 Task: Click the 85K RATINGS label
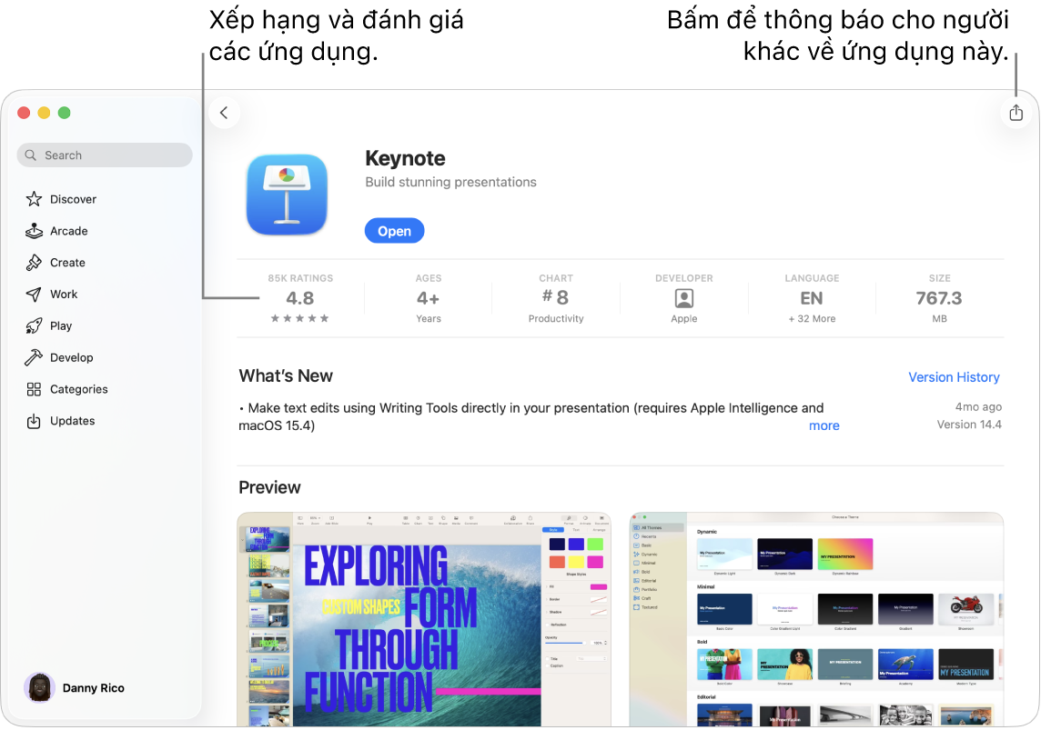click(301, 278)
